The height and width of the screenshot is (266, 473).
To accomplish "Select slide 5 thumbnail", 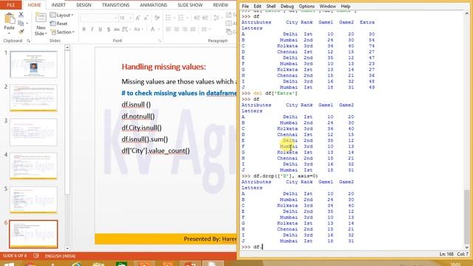I will (33, 199).
